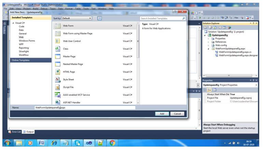Open Internet Explorer from the taskbar

click(x=54, y=143)
